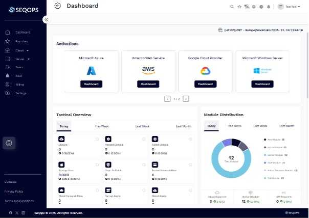Select Last Week tab in Tactical Overview

(142, 126)
